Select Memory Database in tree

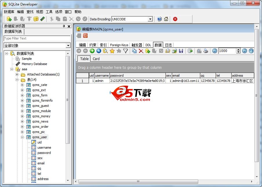34,64
